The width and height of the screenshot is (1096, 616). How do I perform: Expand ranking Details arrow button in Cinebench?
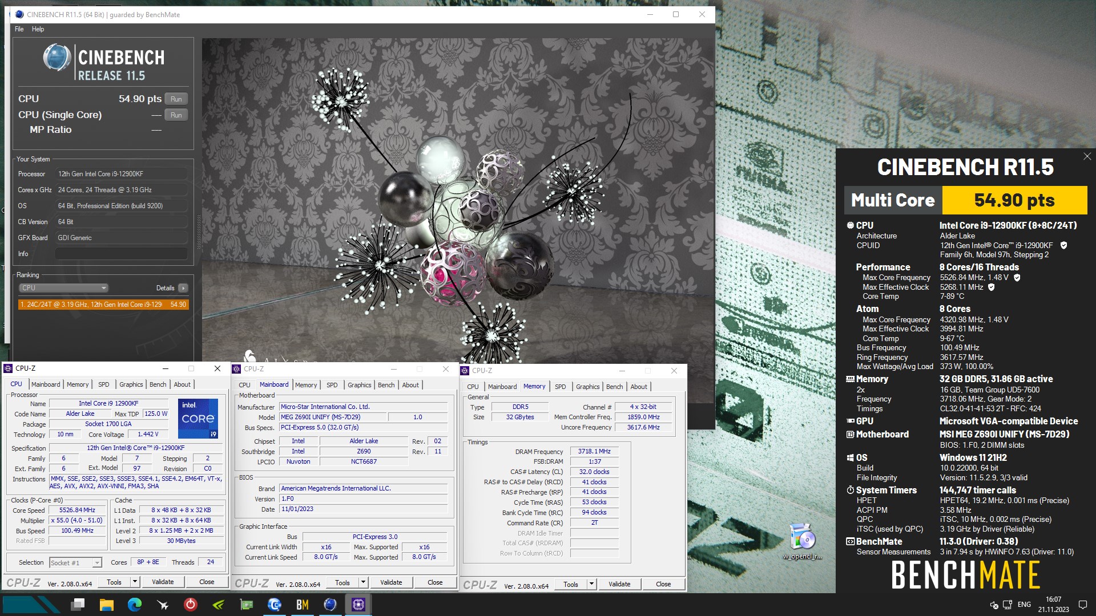(x=183, y=288)
